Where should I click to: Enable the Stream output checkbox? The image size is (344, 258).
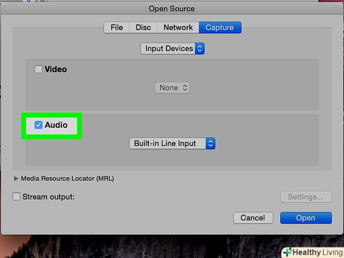(17, 197)
